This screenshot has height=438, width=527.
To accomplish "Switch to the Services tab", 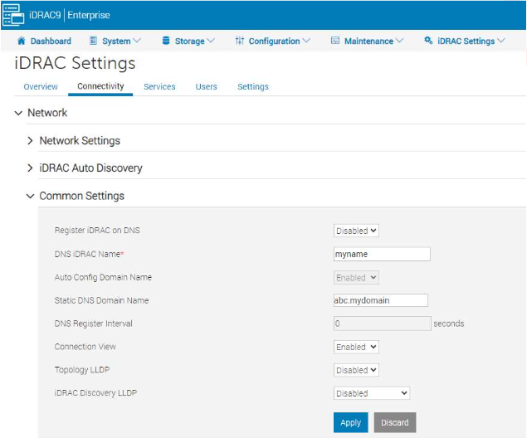I will [159, 86].
